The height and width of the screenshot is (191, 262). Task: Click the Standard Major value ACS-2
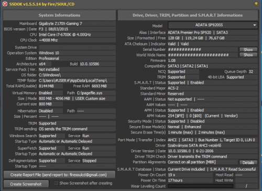pos(213,88)
